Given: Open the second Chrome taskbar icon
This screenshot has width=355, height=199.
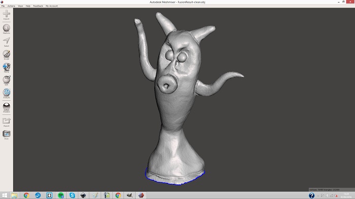Looking at the screenshot, I should pyautogui.click(x=118, y=195).
